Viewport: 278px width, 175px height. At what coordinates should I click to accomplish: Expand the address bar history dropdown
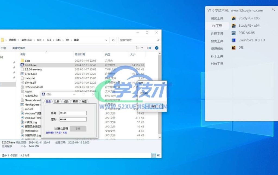(x=106, y=40)
